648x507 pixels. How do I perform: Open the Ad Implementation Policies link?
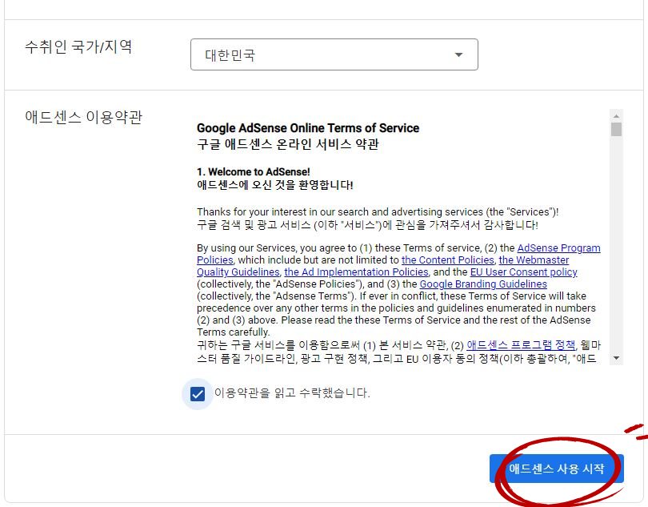click(x=356, y=272)
